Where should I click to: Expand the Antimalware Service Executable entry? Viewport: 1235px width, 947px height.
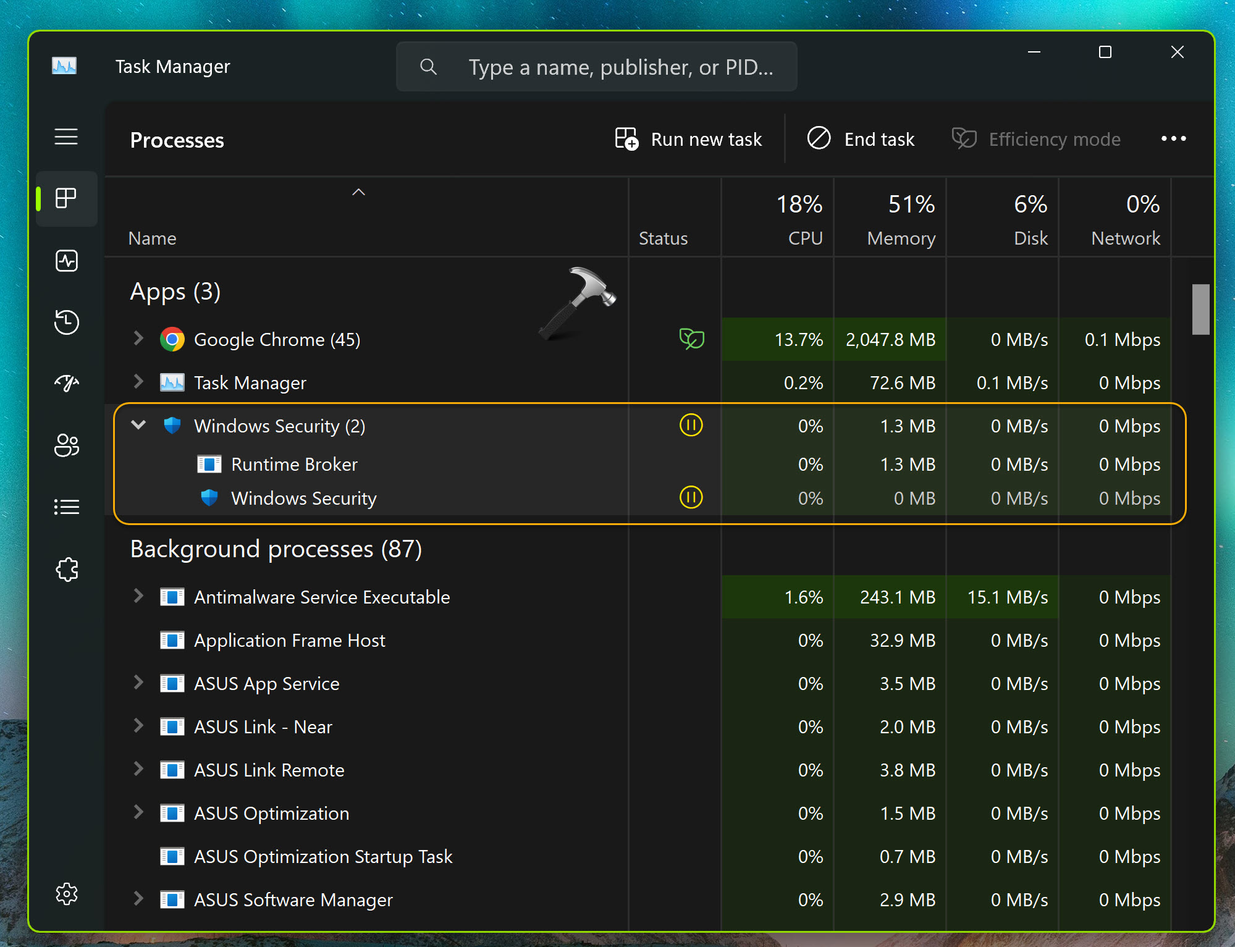(138, 597)
